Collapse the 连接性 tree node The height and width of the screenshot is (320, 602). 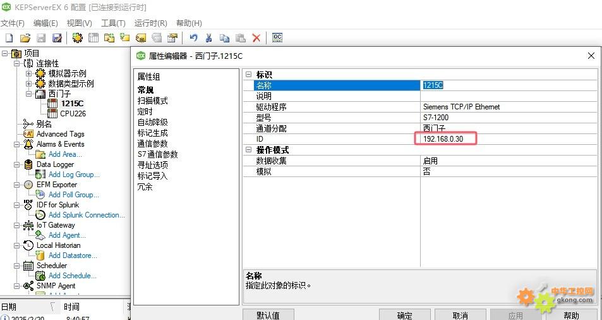[x=17, y=63]
